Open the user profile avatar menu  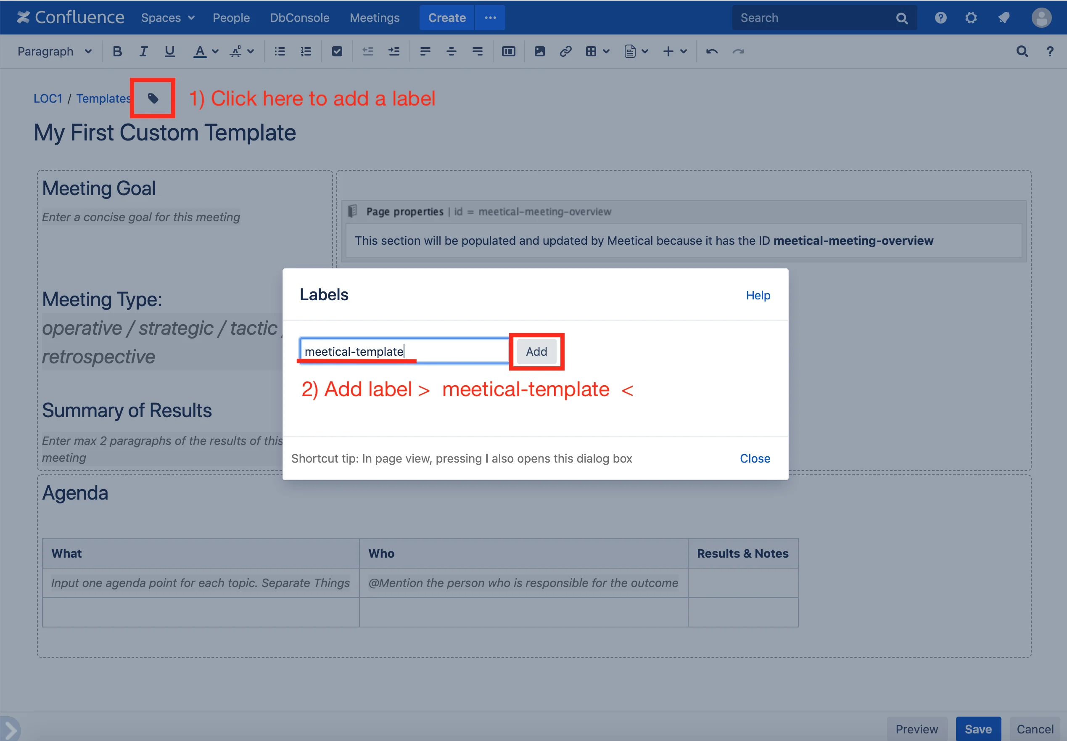(x=1041, y=18)
